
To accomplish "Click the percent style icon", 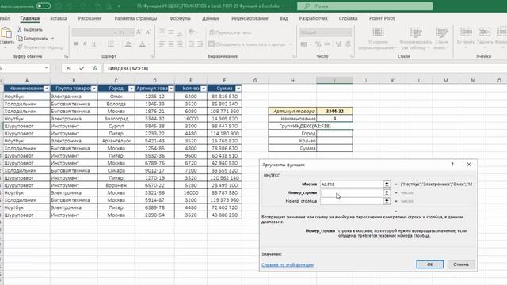I will [x=318, y=44].
